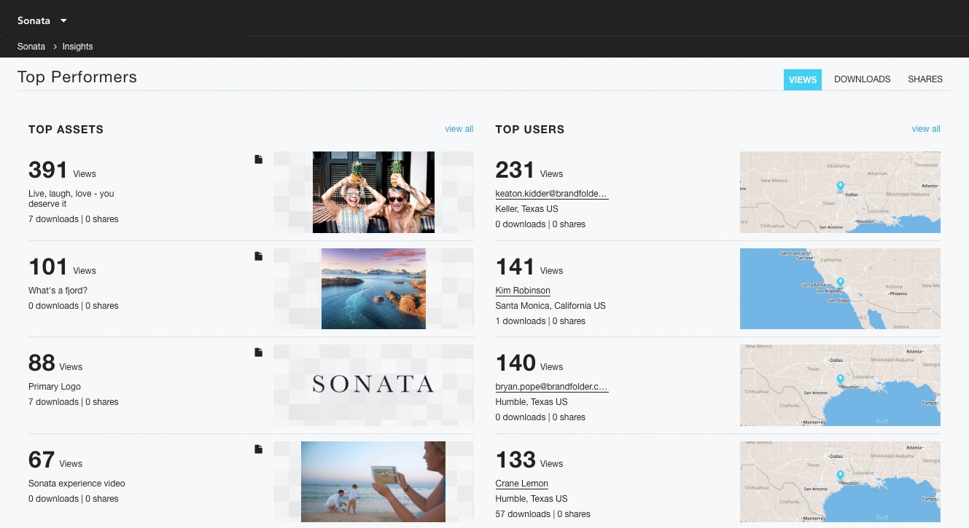Click the '141 Views' user count
The image size is (969, 528).
529,267
